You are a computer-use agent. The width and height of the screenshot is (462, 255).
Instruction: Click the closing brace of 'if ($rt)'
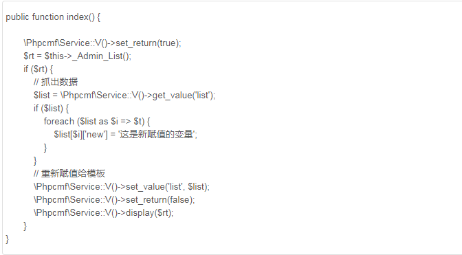[25, 226]
